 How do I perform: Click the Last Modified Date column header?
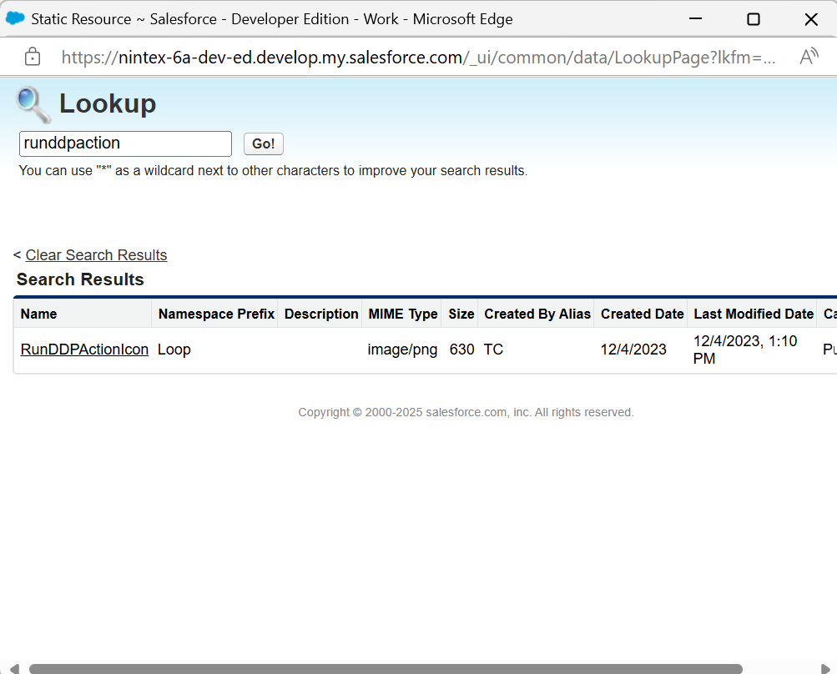754,314
